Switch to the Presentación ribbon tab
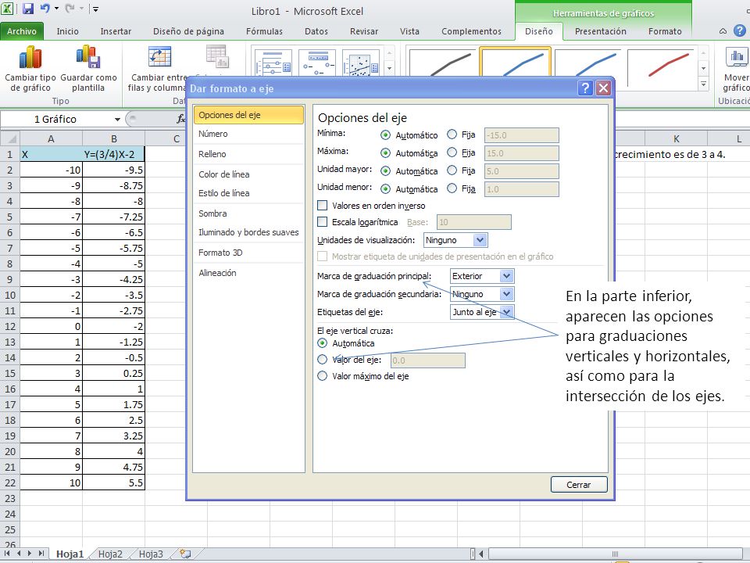This screenshot has height=563, width=750. (600, 31)
